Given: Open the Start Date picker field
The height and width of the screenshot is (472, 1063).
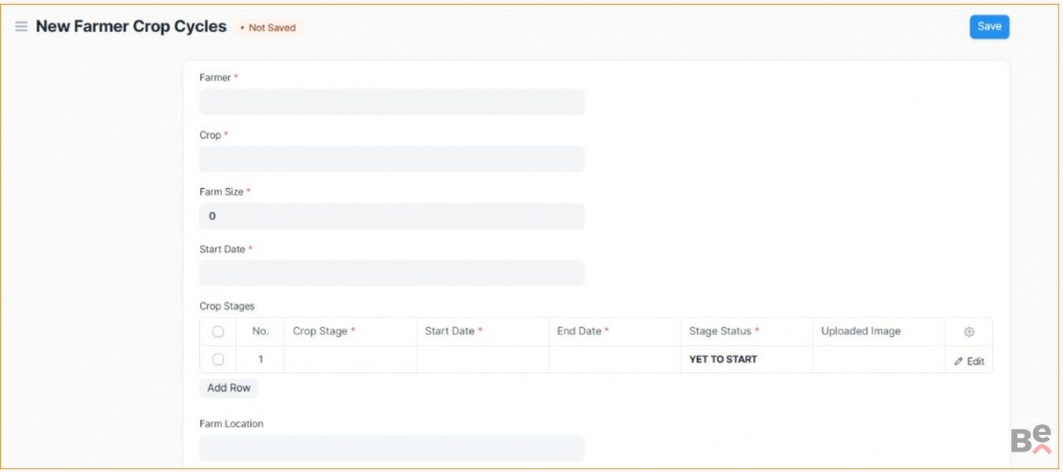Looking at the screenshot, I should (391, 274).
